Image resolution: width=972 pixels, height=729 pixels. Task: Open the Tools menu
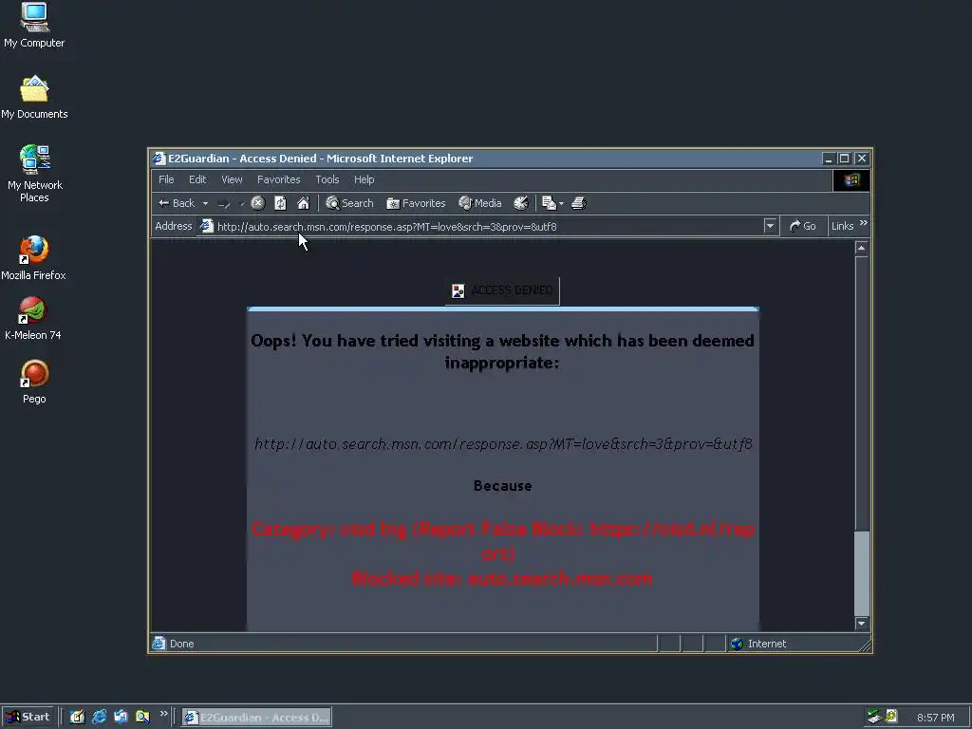pyautogui.click(x=327, y=179)
